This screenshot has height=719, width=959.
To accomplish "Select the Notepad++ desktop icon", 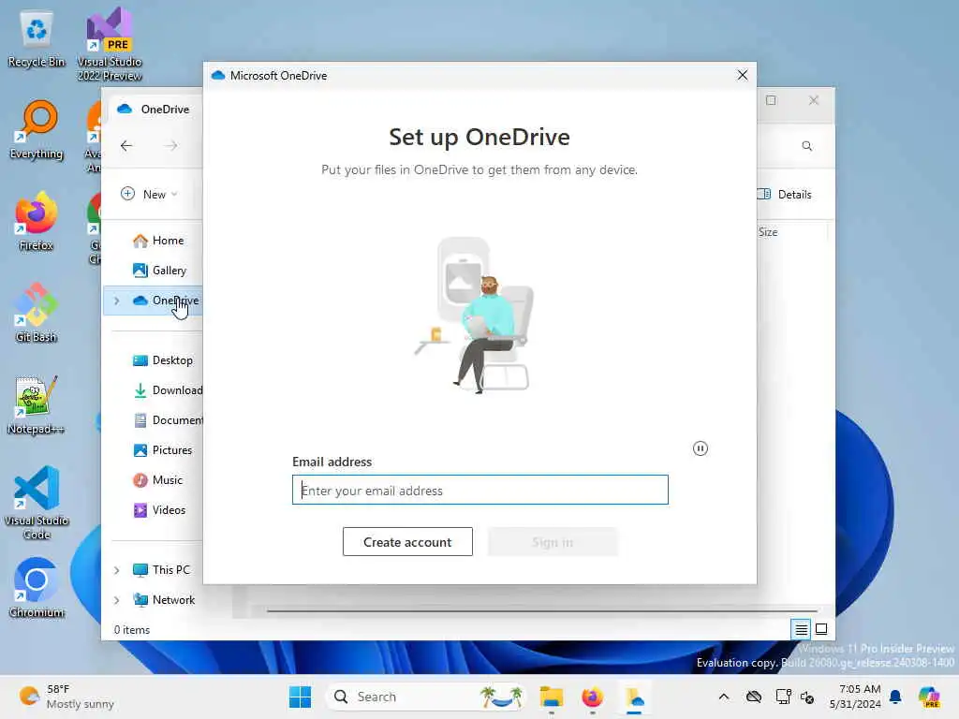I will coord(37,404).
